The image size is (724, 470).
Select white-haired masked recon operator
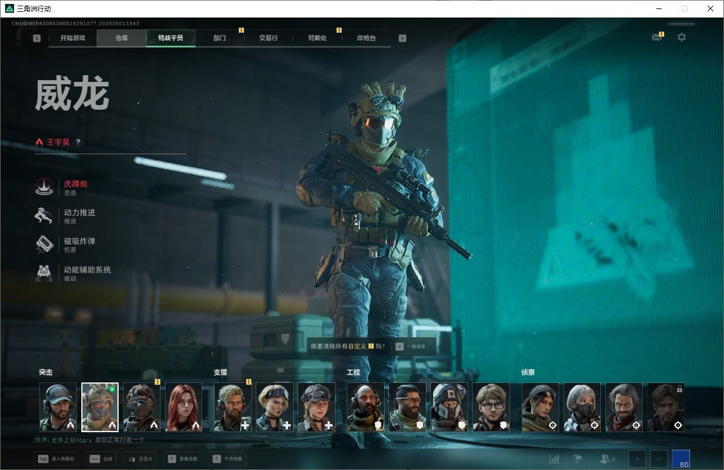point(582,407)
